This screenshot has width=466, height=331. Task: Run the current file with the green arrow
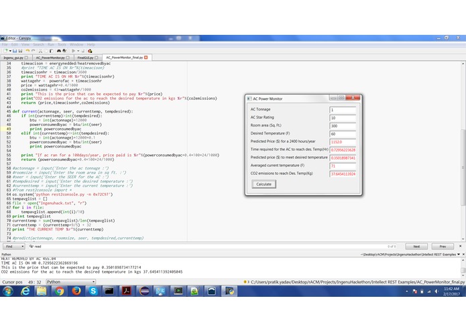73,51
